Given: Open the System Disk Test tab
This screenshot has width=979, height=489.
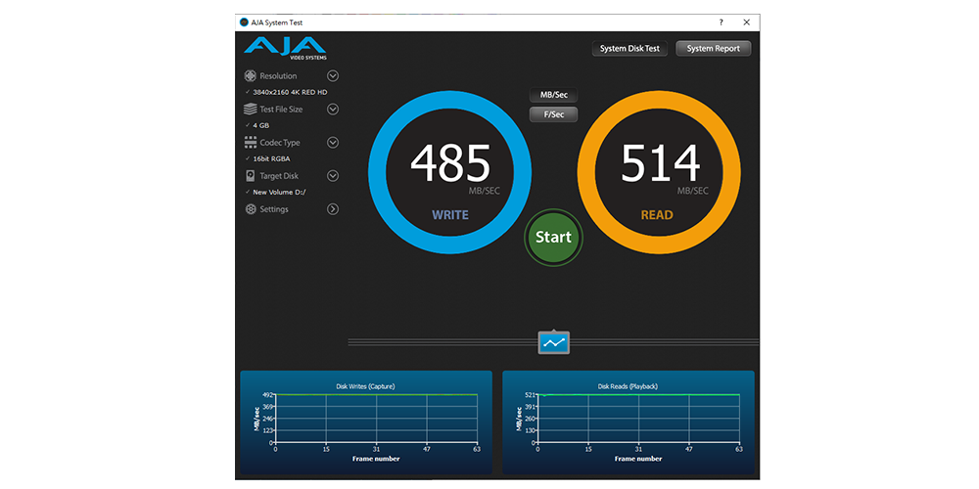Looking at the screenshot, I should tap(629, 49).
